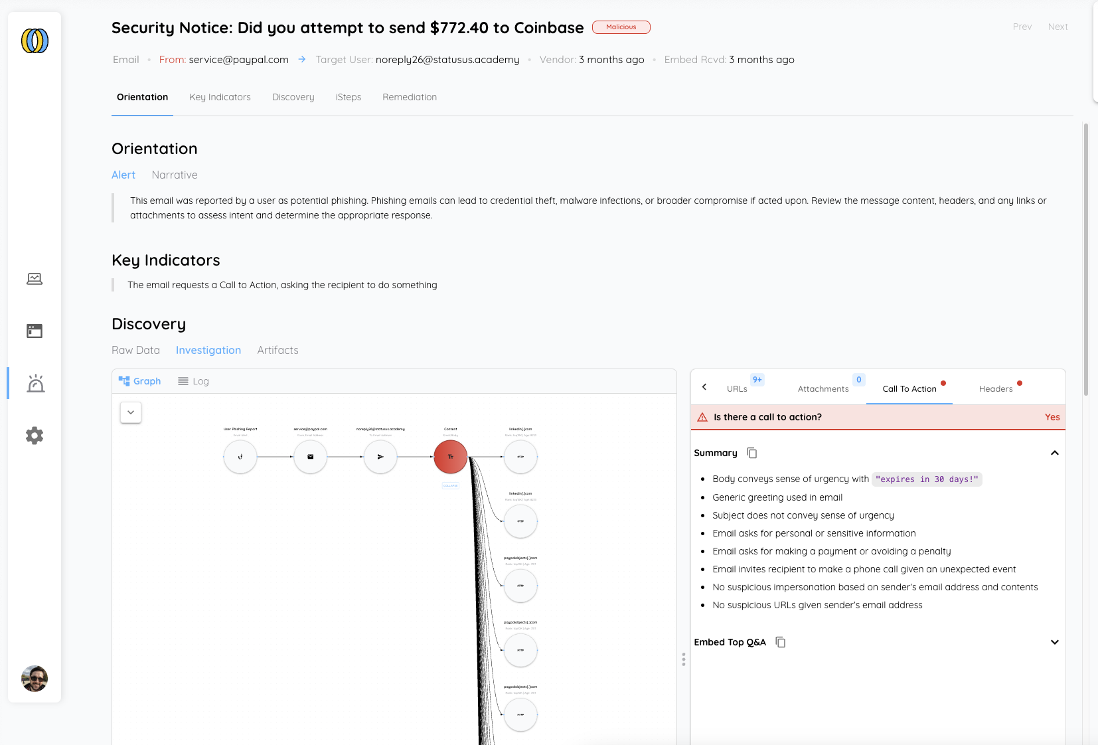Click the red Content graph node

click(450, 457)
